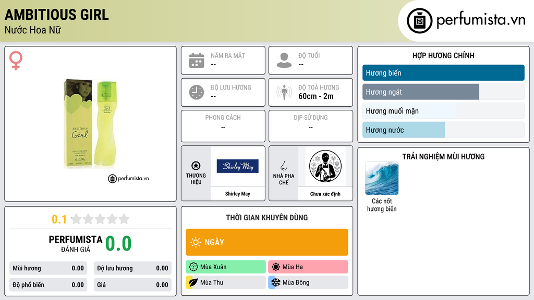This screenshot has height=300, width=534.
Task: Click the star badge Thương hiệu icon
Action: coord(196,166)
